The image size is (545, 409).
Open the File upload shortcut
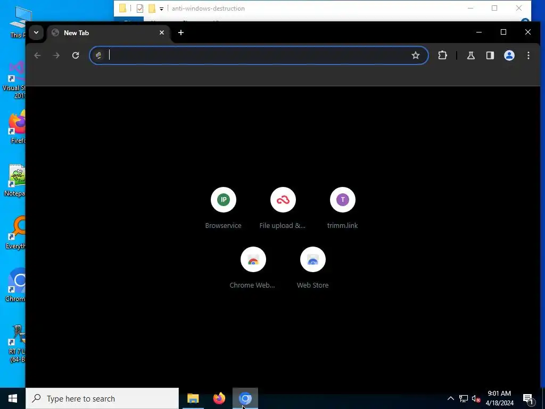tap(283, 208)
